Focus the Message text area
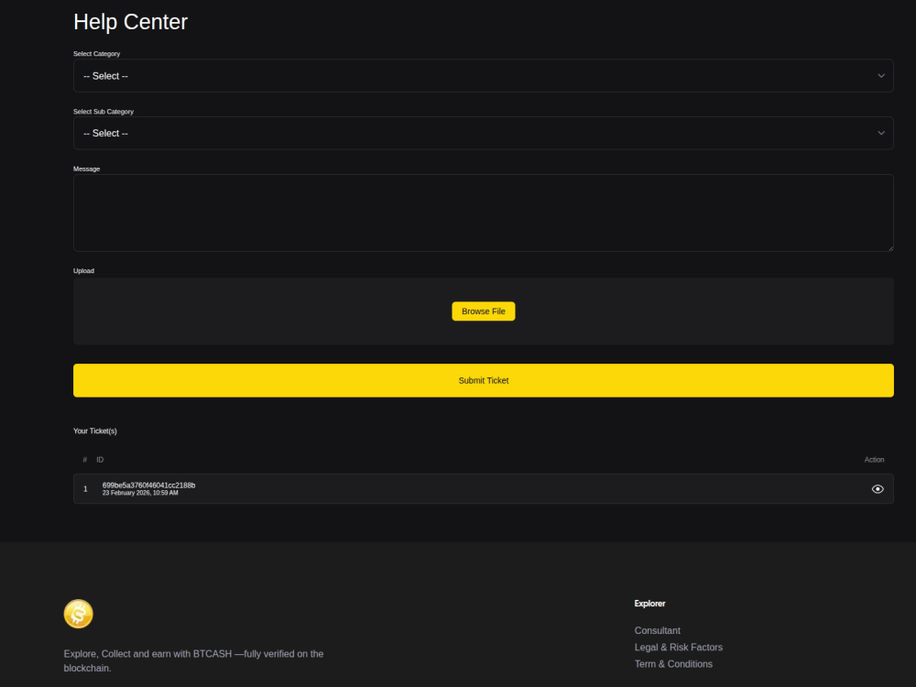This screenshot has height=687, width=916. point(483,213)
